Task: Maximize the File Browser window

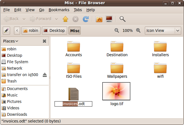Action: [173, 3]
